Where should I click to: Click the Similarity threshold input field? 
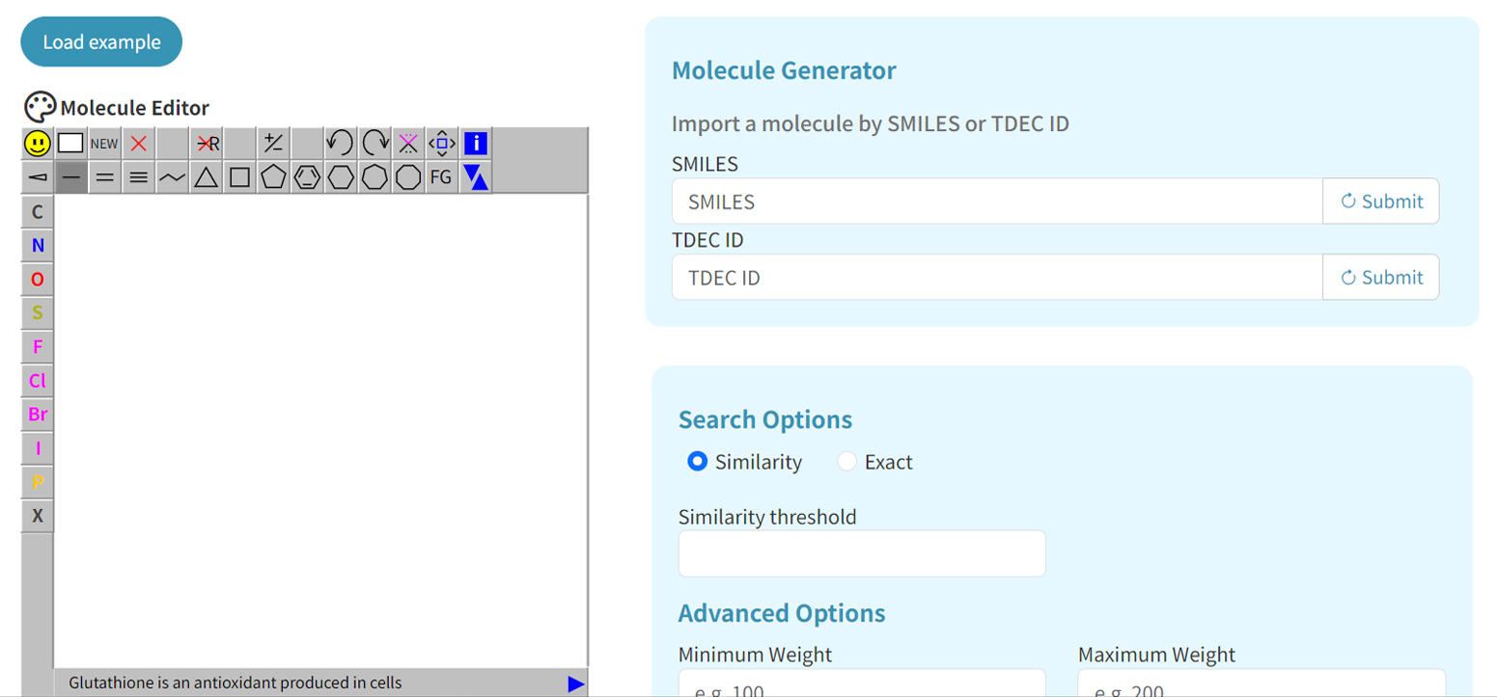pos(862,553)
